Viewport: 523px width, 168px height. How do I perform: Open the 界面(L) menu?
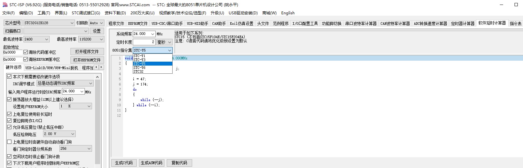pyautogui.click(x=61, y=13)
